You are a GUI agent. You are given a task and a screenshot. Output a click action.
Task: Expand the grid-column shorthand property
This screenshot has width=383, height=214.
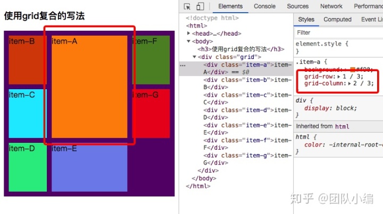click(349, 83)
